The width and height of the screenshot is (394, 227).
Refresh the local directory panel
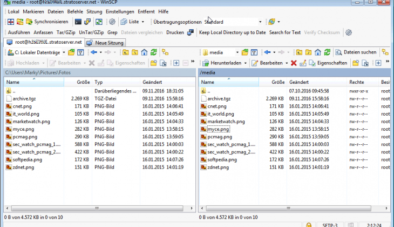click(x=154, y=52)
